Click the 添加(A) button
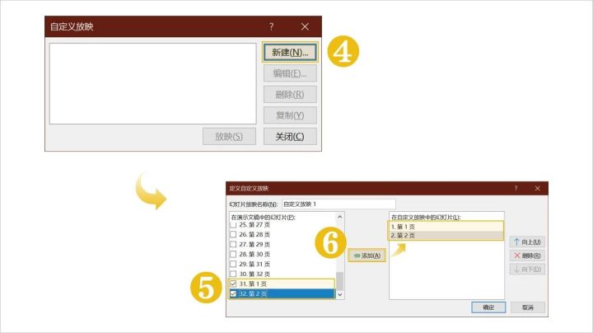593x333 pixels. point(367,256)
